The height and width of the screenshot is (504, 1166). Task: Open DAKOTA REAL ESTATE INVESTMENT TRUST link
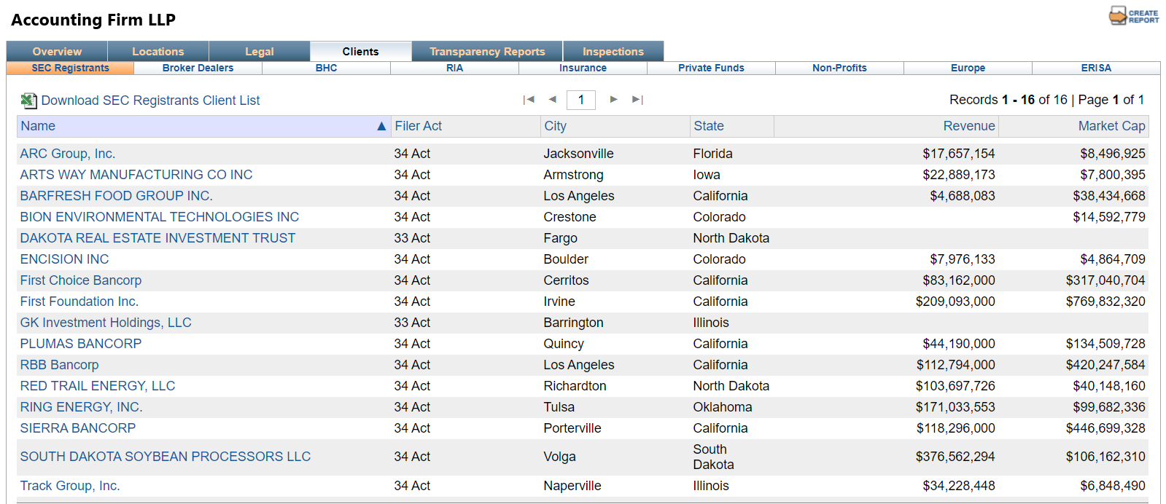tap(158, 238)
